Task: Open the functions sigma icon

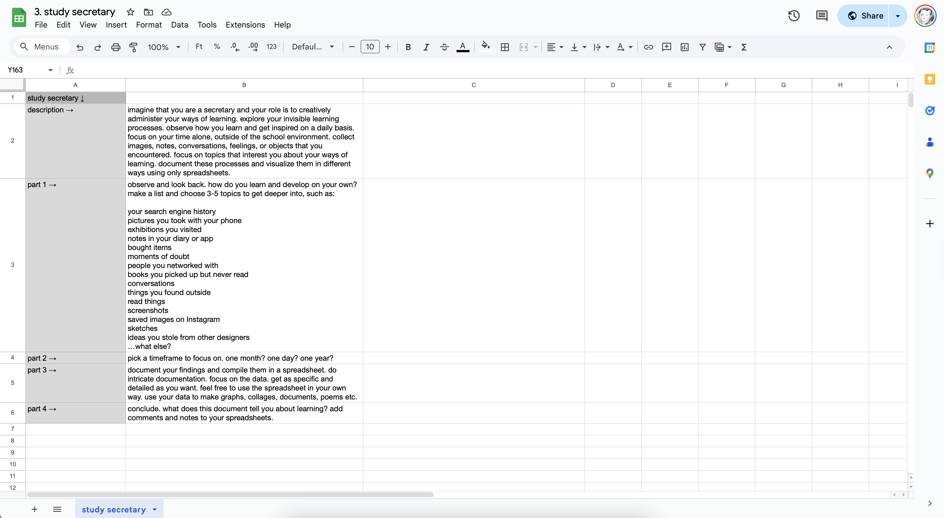Action: (743, 47)
